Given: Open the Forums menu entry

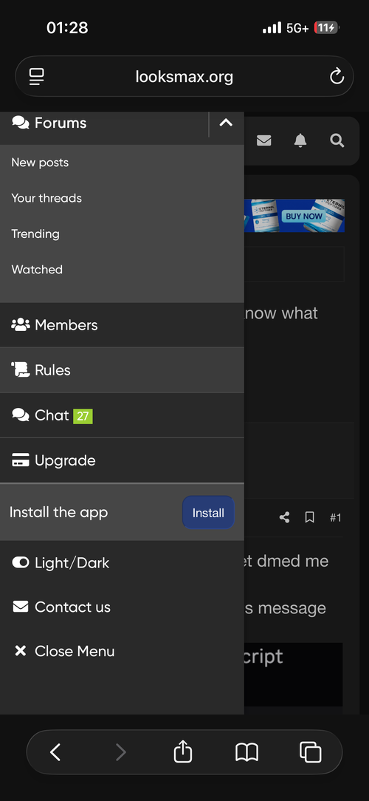Looking at the screenshot, I should (x=104, y=123).
